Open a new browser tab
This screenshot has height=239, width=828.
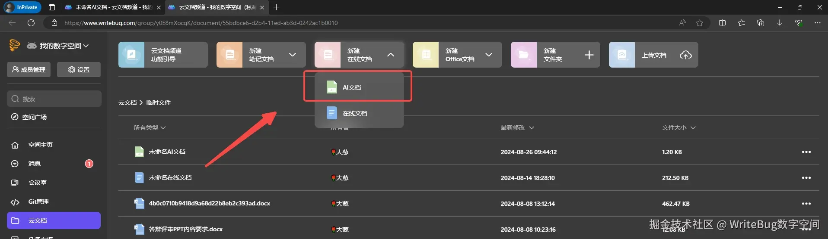tap(277, 7)
